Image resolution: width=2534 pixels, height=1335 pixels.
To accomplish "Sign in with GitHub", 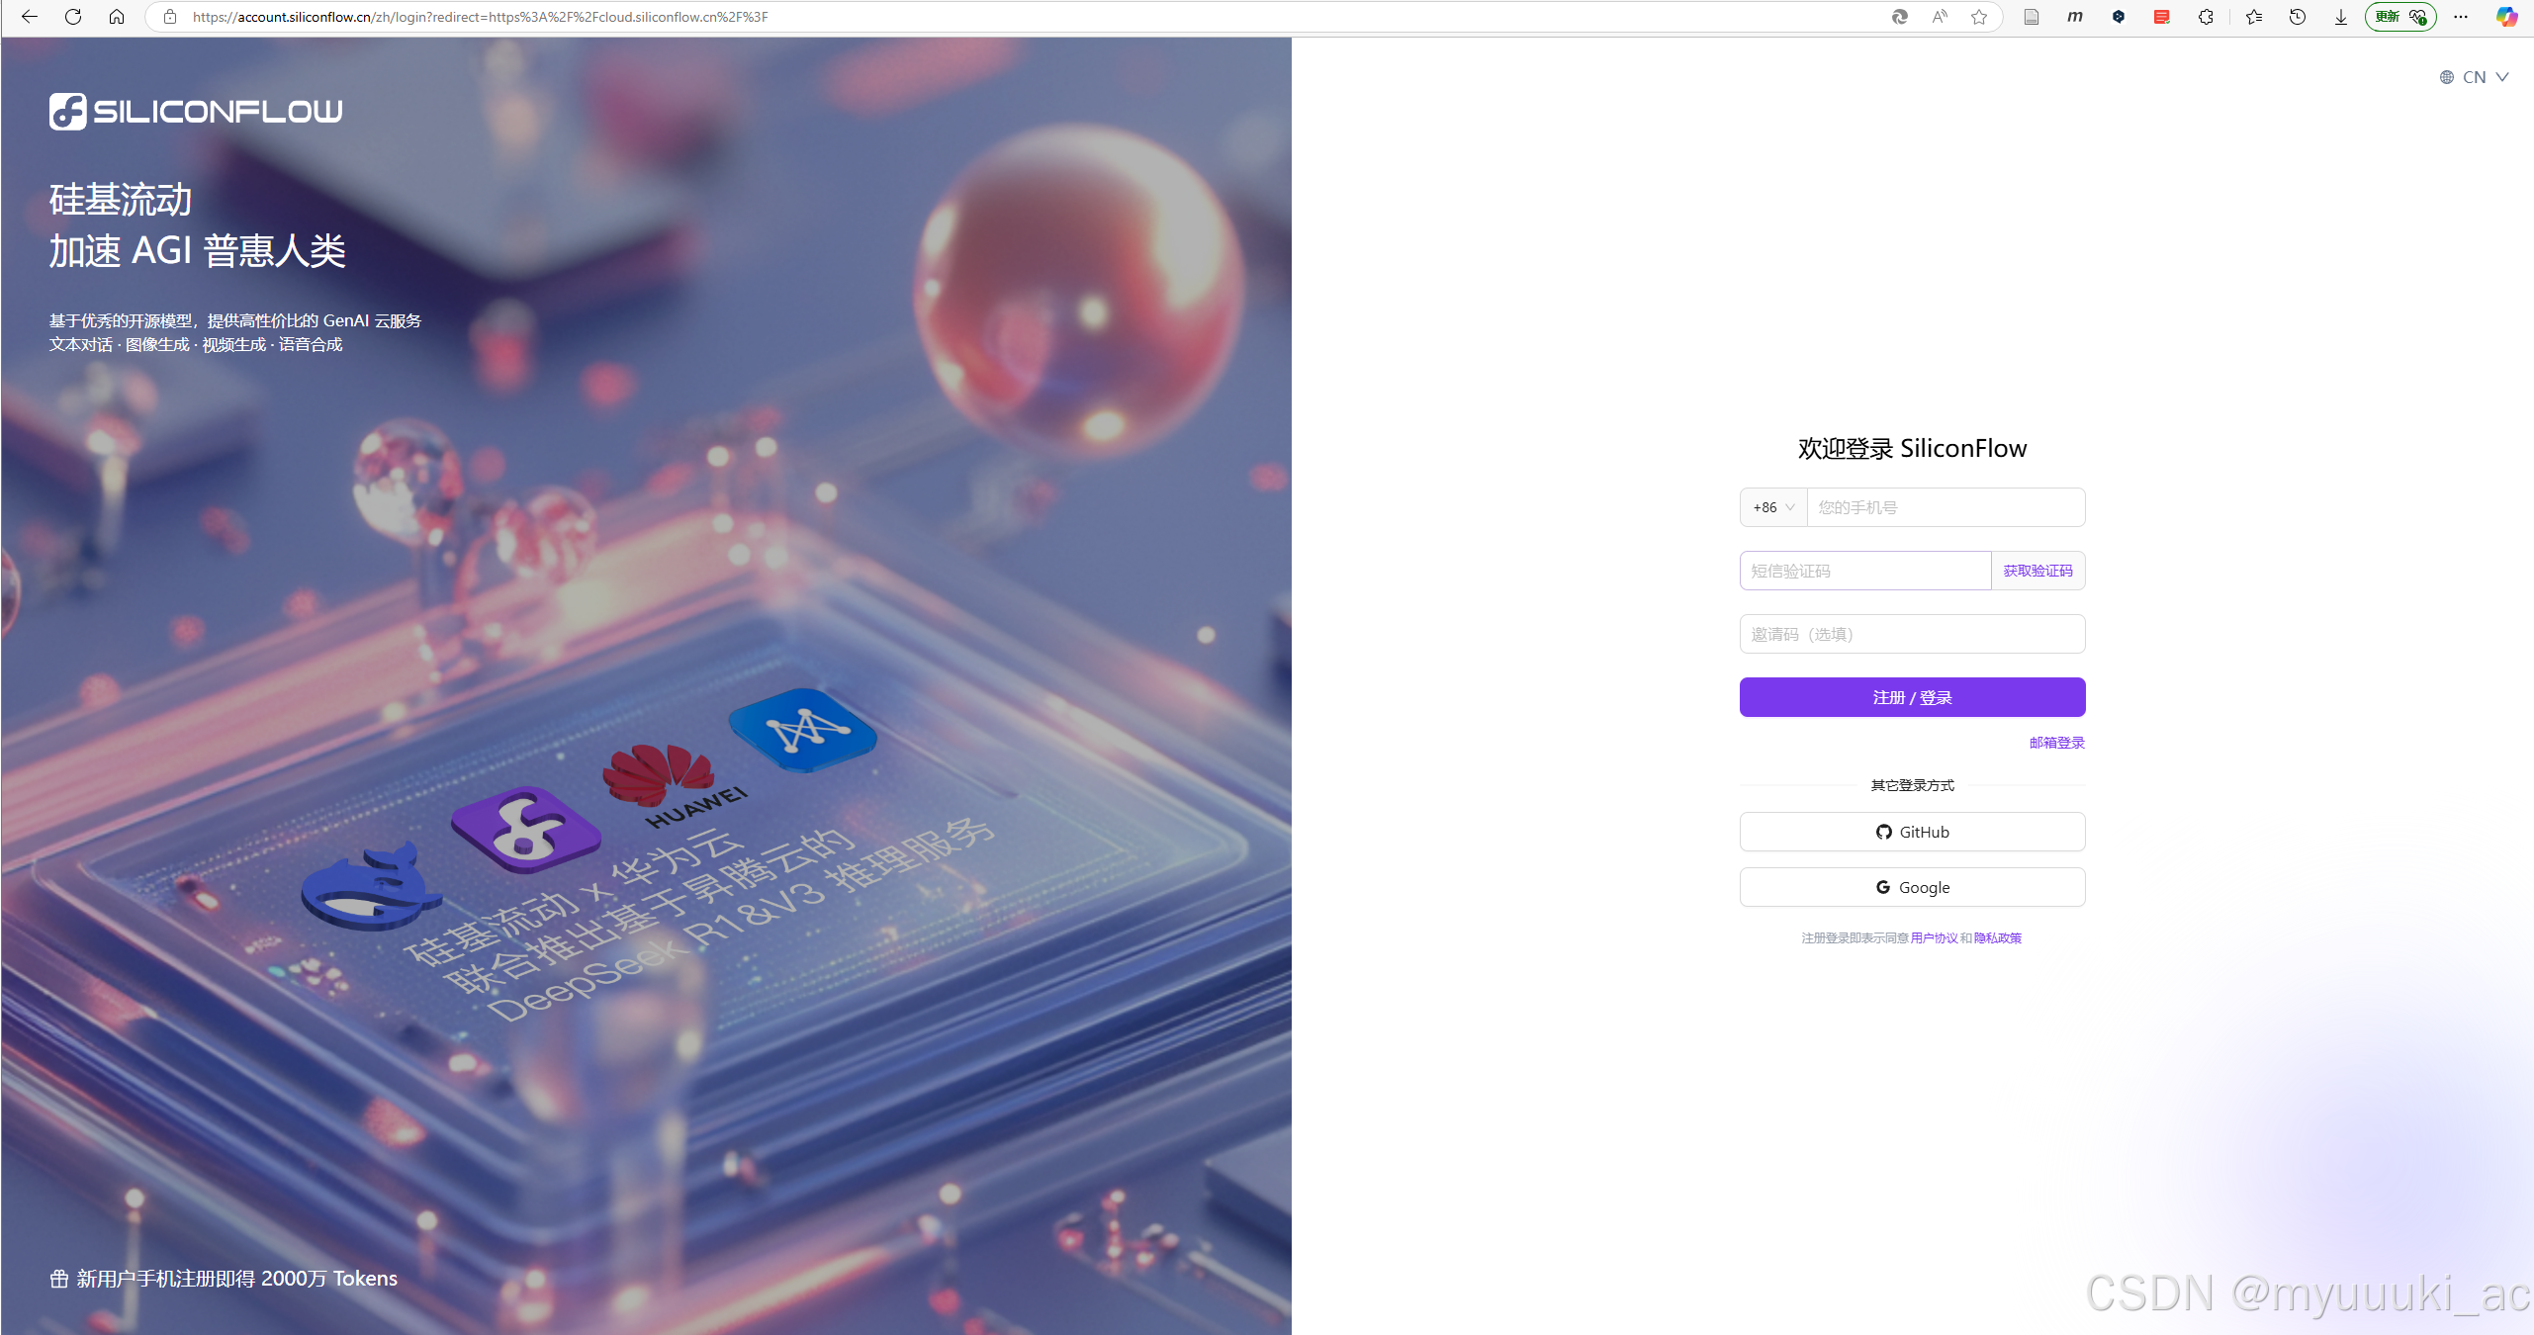I will pos(1912,832).
